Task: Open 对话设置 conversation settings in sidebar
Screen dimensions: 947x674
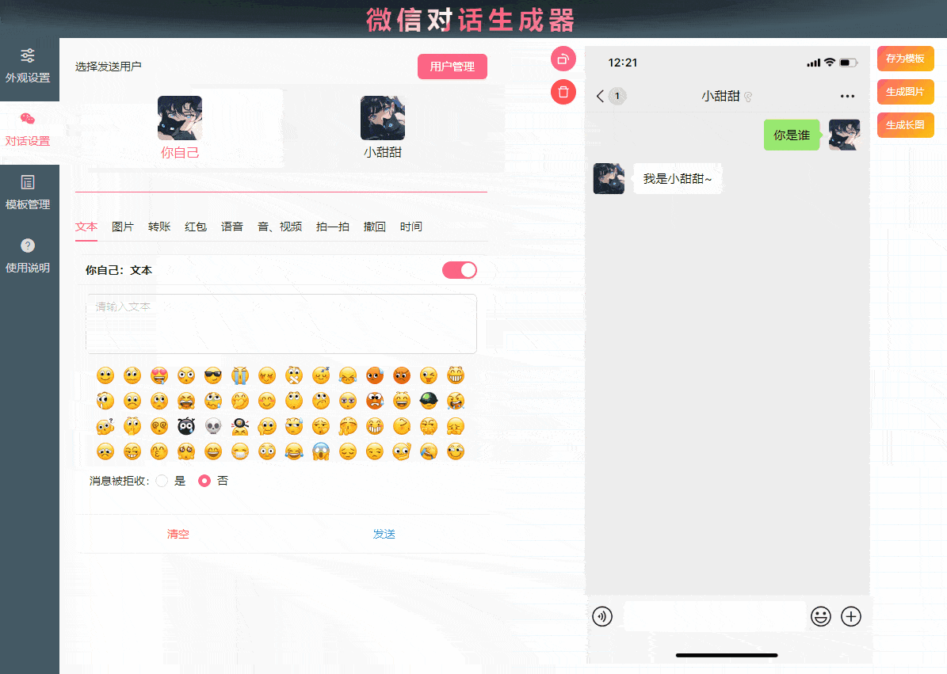Action: click(28, 130)
